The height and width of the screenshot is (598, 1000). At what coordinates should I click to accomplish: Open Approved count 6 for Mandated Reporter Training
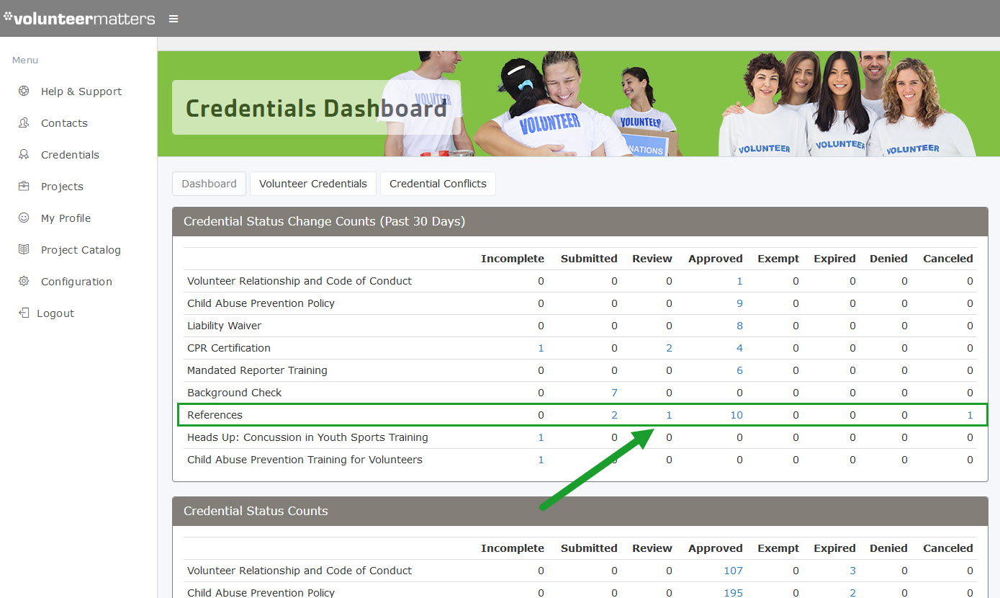click(739, 370)
